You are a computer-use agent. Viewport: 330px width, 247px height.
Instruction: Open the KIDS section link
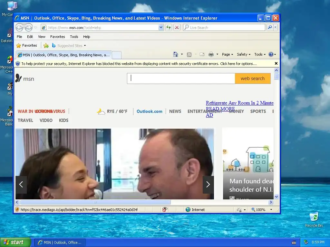(x=63, y=120)
